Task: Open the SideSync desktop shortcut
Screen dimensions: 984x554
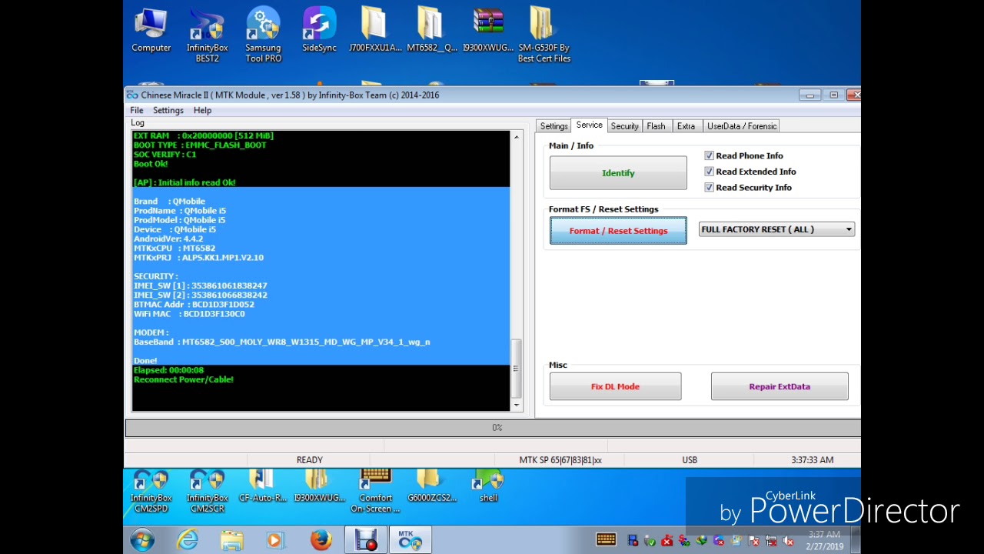Action: [x=319, y=31]
